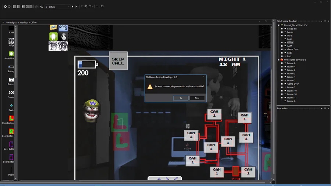The height and width of the screenshot is (186, 331).
Task: Select the 6 AM object in object list
Action: point(11,30)
